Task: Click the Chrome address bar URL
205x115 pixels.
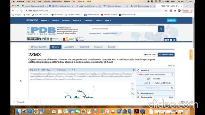Action: point(38,11)
